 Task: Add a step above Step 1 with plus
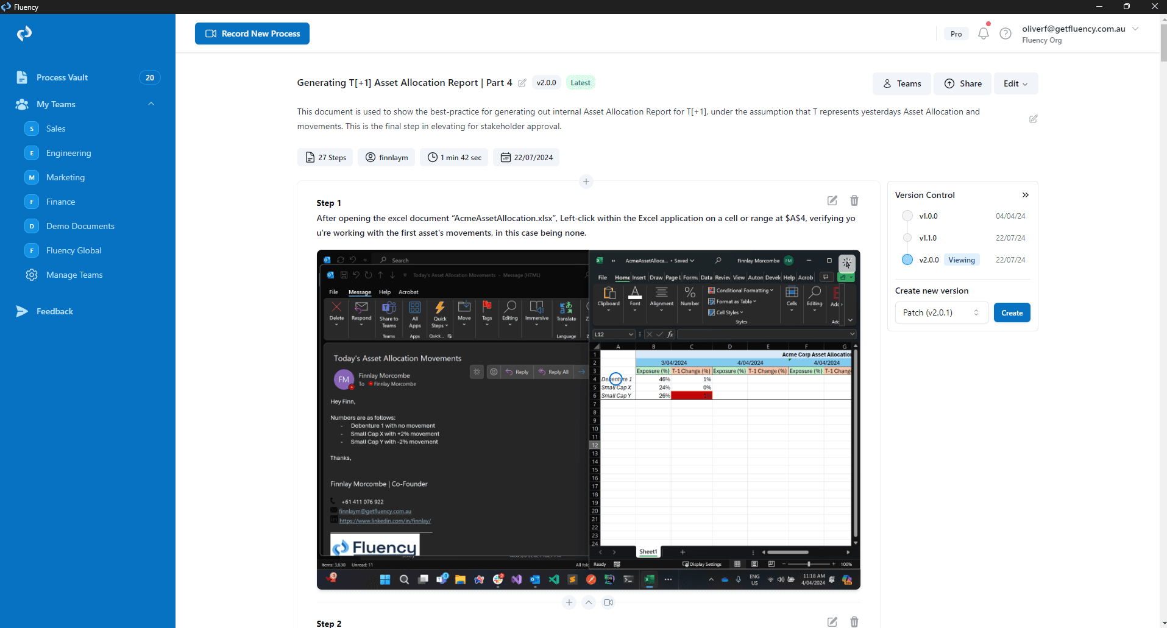586,182
